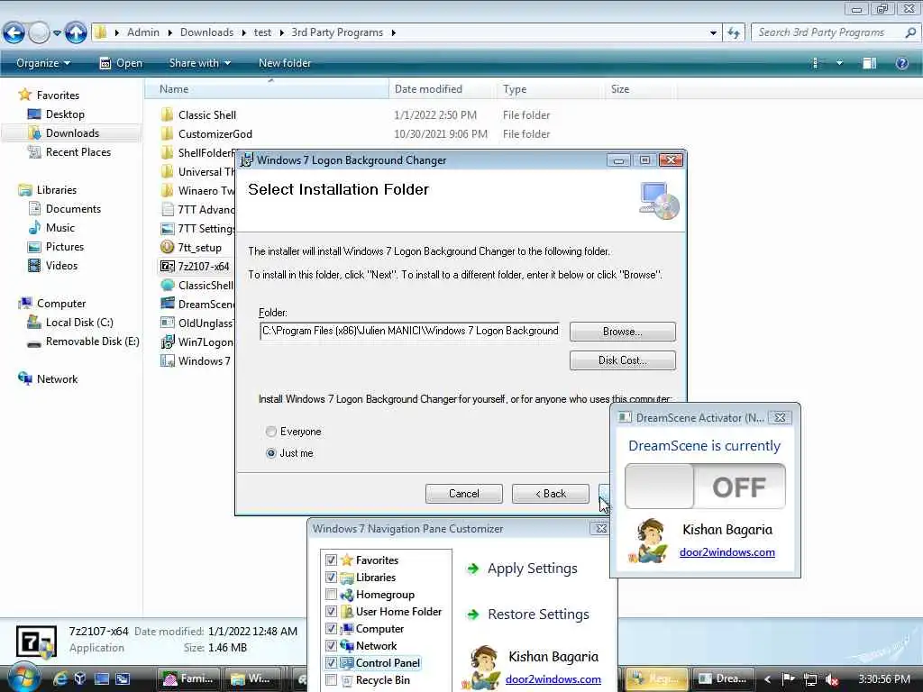The image size is (923, 692).
Task: Show hidden tray icons arrow
Action: click(x=767, y=679)
